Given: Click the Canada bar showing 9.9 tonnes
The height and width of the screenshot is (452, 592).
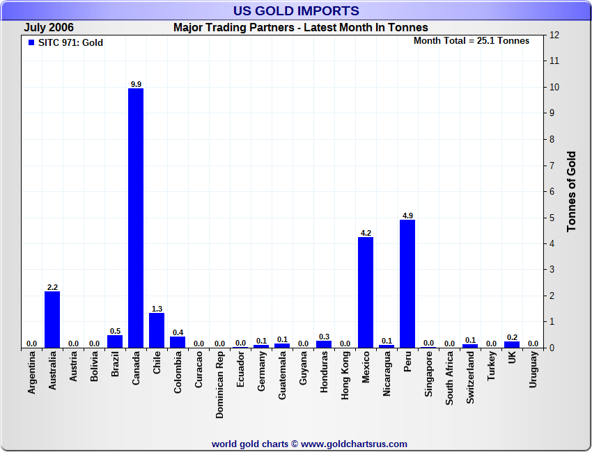Looking at the screenshot, I should [x=136, y=218].
